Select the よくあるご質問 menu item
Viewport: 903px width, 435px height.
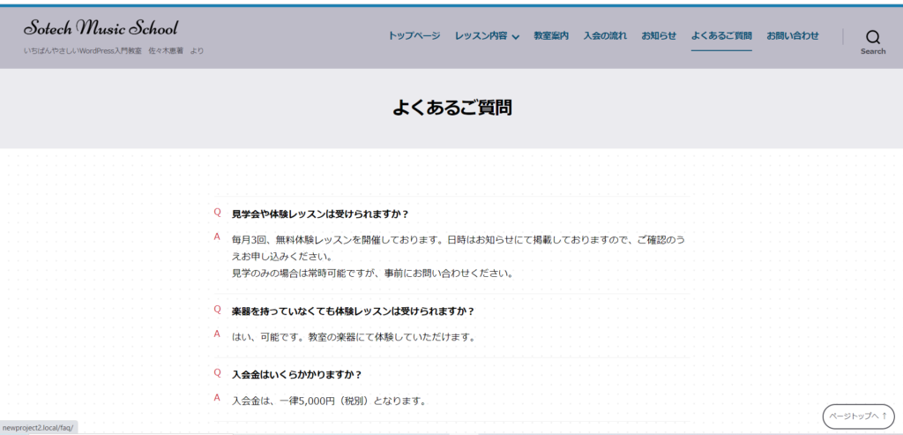pos(721,36)
